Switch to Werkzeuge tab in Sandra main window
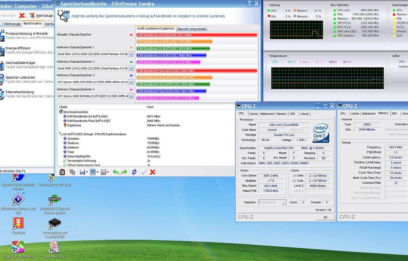Viewport: 408px width, 261px height. (x=12, y=24)
